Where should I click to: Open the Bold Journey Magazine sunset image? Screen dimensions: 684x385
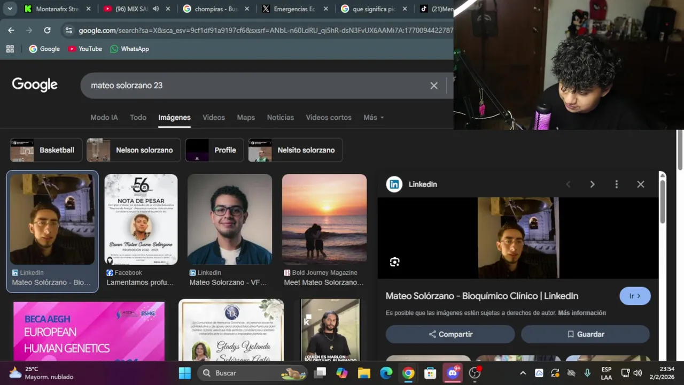[324, 220]
